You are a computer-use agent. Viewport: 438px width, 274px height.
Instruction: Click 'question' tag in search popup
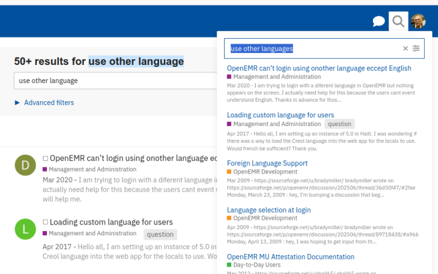click(x=339, y=124)
